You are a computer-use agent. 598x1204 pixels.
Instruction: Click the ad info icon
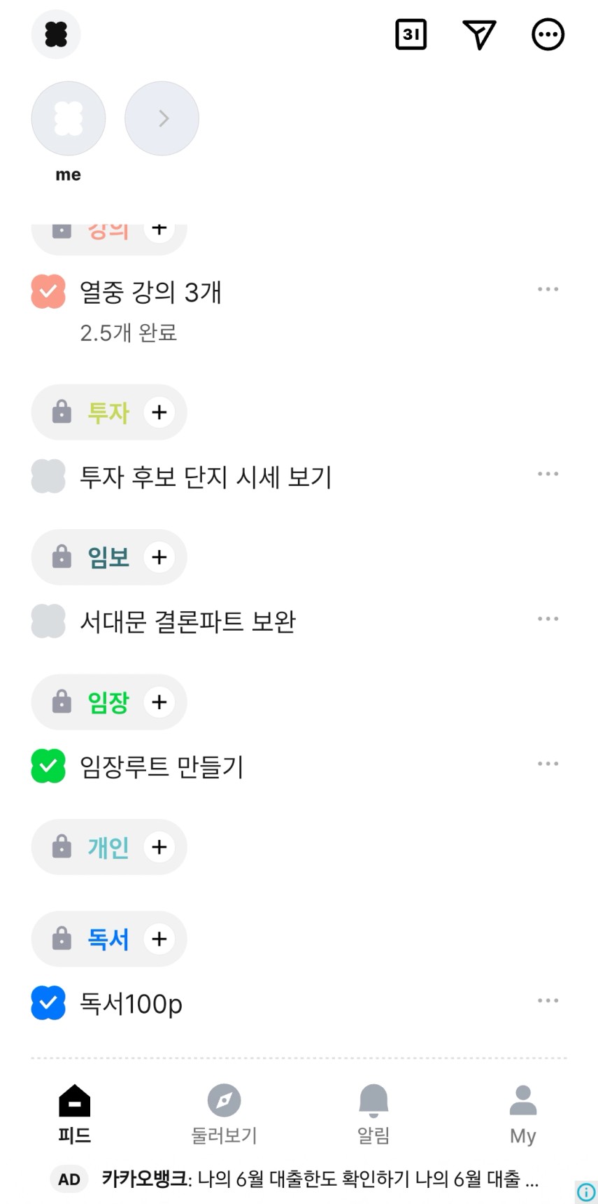point(586,1191)
